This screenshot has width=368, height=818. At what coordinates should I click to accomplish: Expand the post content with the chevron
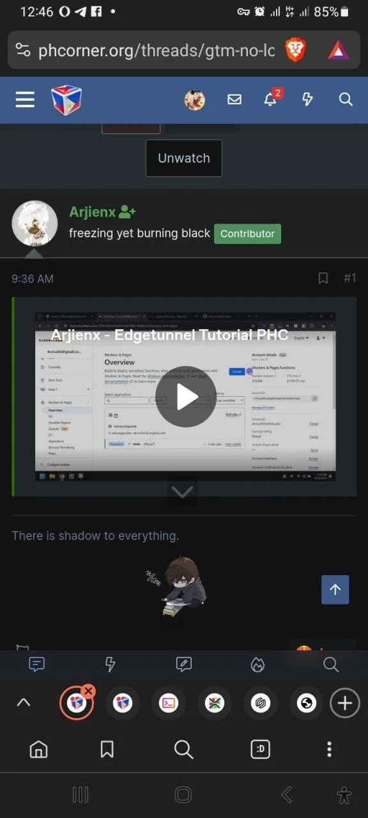click(183, 493)
